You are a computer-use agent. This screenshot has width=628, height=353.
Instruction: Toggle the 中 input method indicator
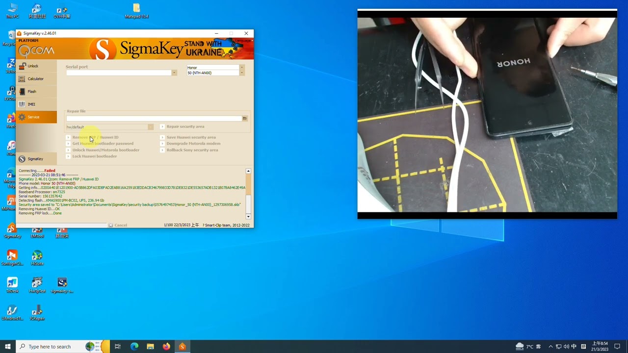coord(574,347)
